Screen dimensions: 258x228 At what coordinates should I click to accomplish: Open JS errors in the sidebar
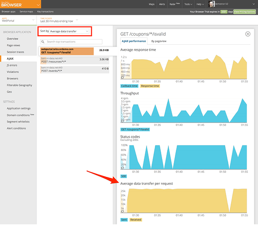pyautogui.click(x=12, y=65)
